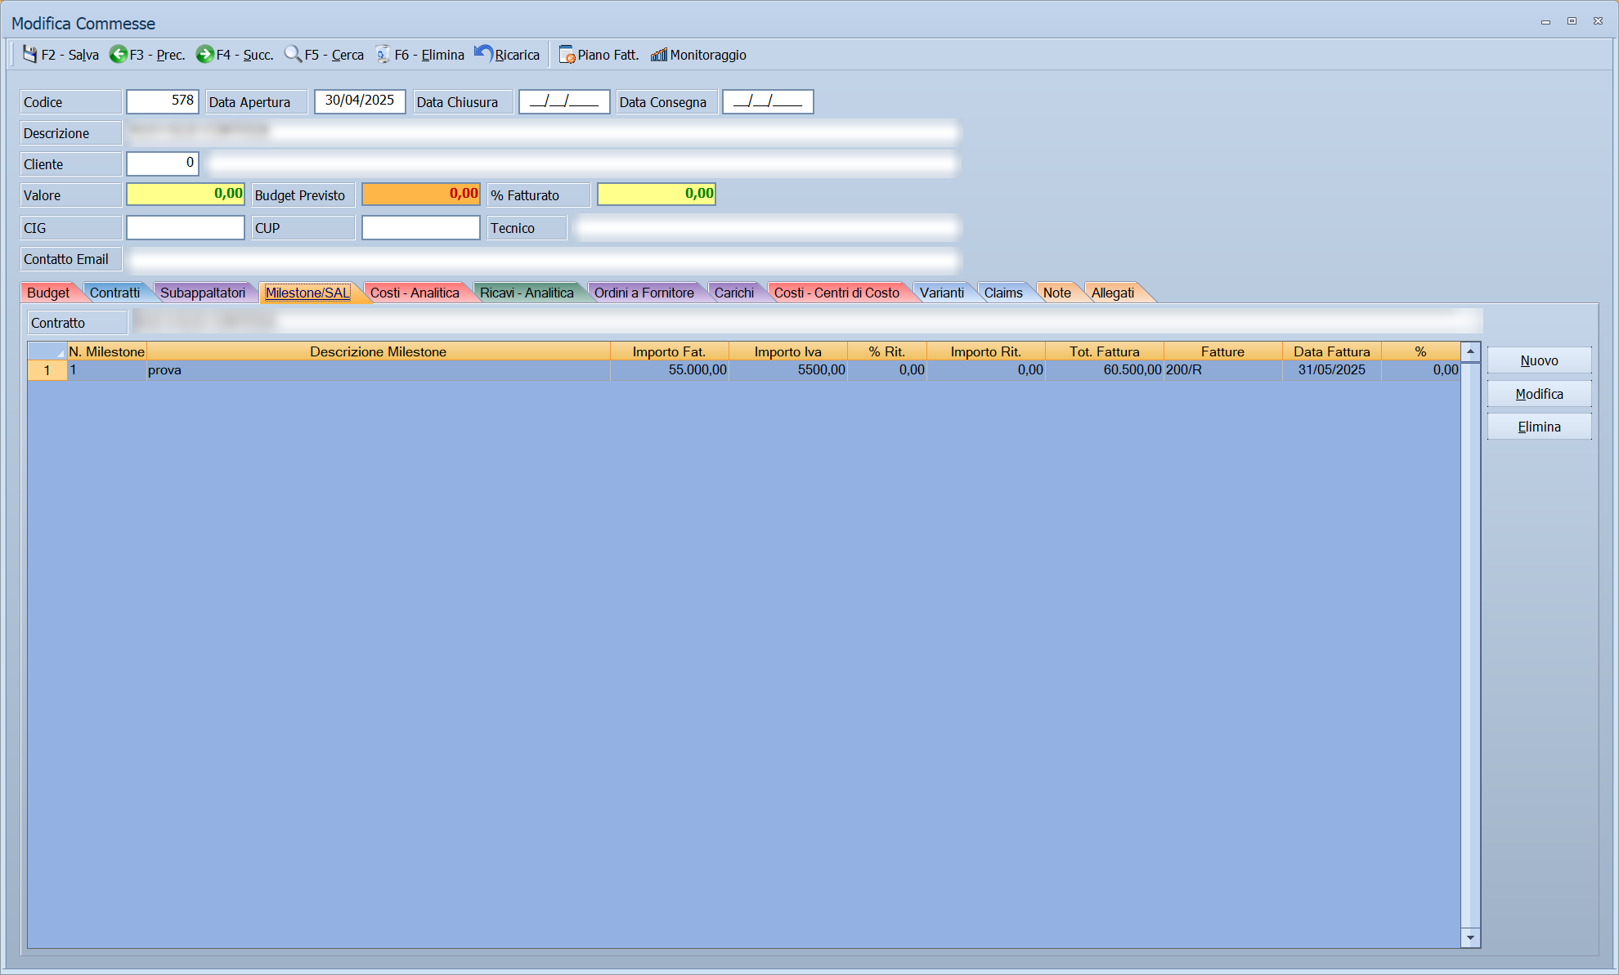The height and width of the screenshot is (975, 1619).
Task: Reload data with Ricarica arrow icon
Action: 483,54
